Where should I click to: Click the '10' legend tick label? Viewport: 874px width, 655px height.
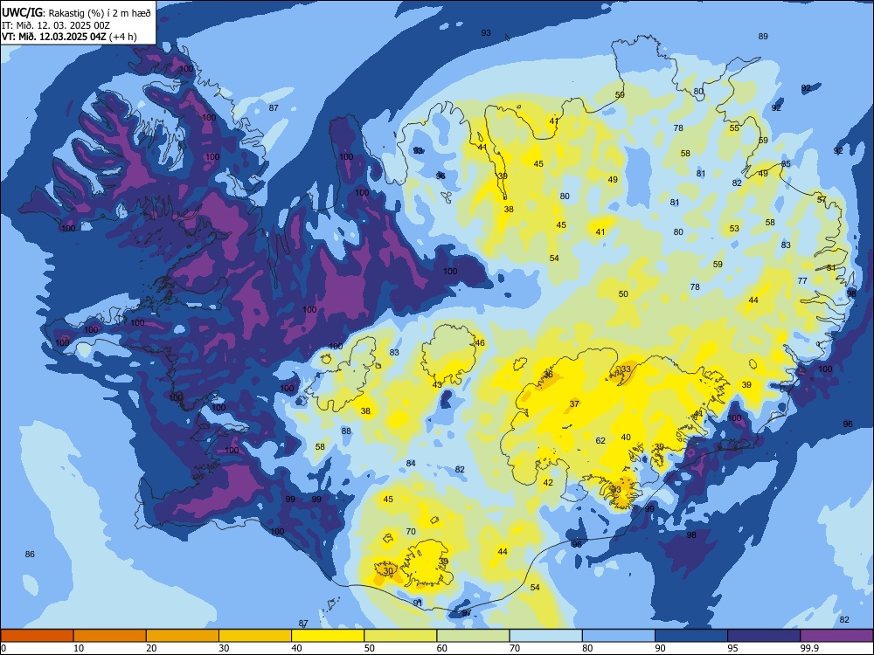79,648
